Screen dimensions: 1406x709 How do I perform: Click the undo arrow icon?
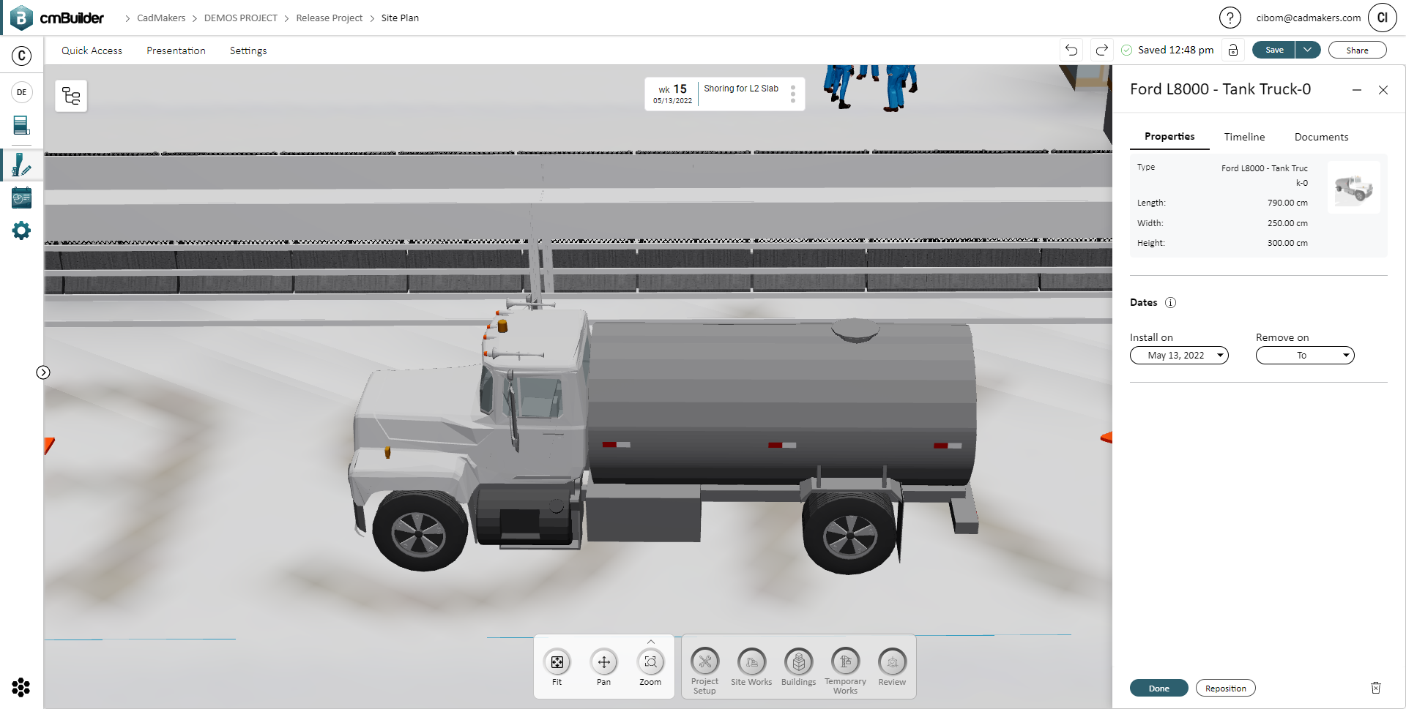1071,50
